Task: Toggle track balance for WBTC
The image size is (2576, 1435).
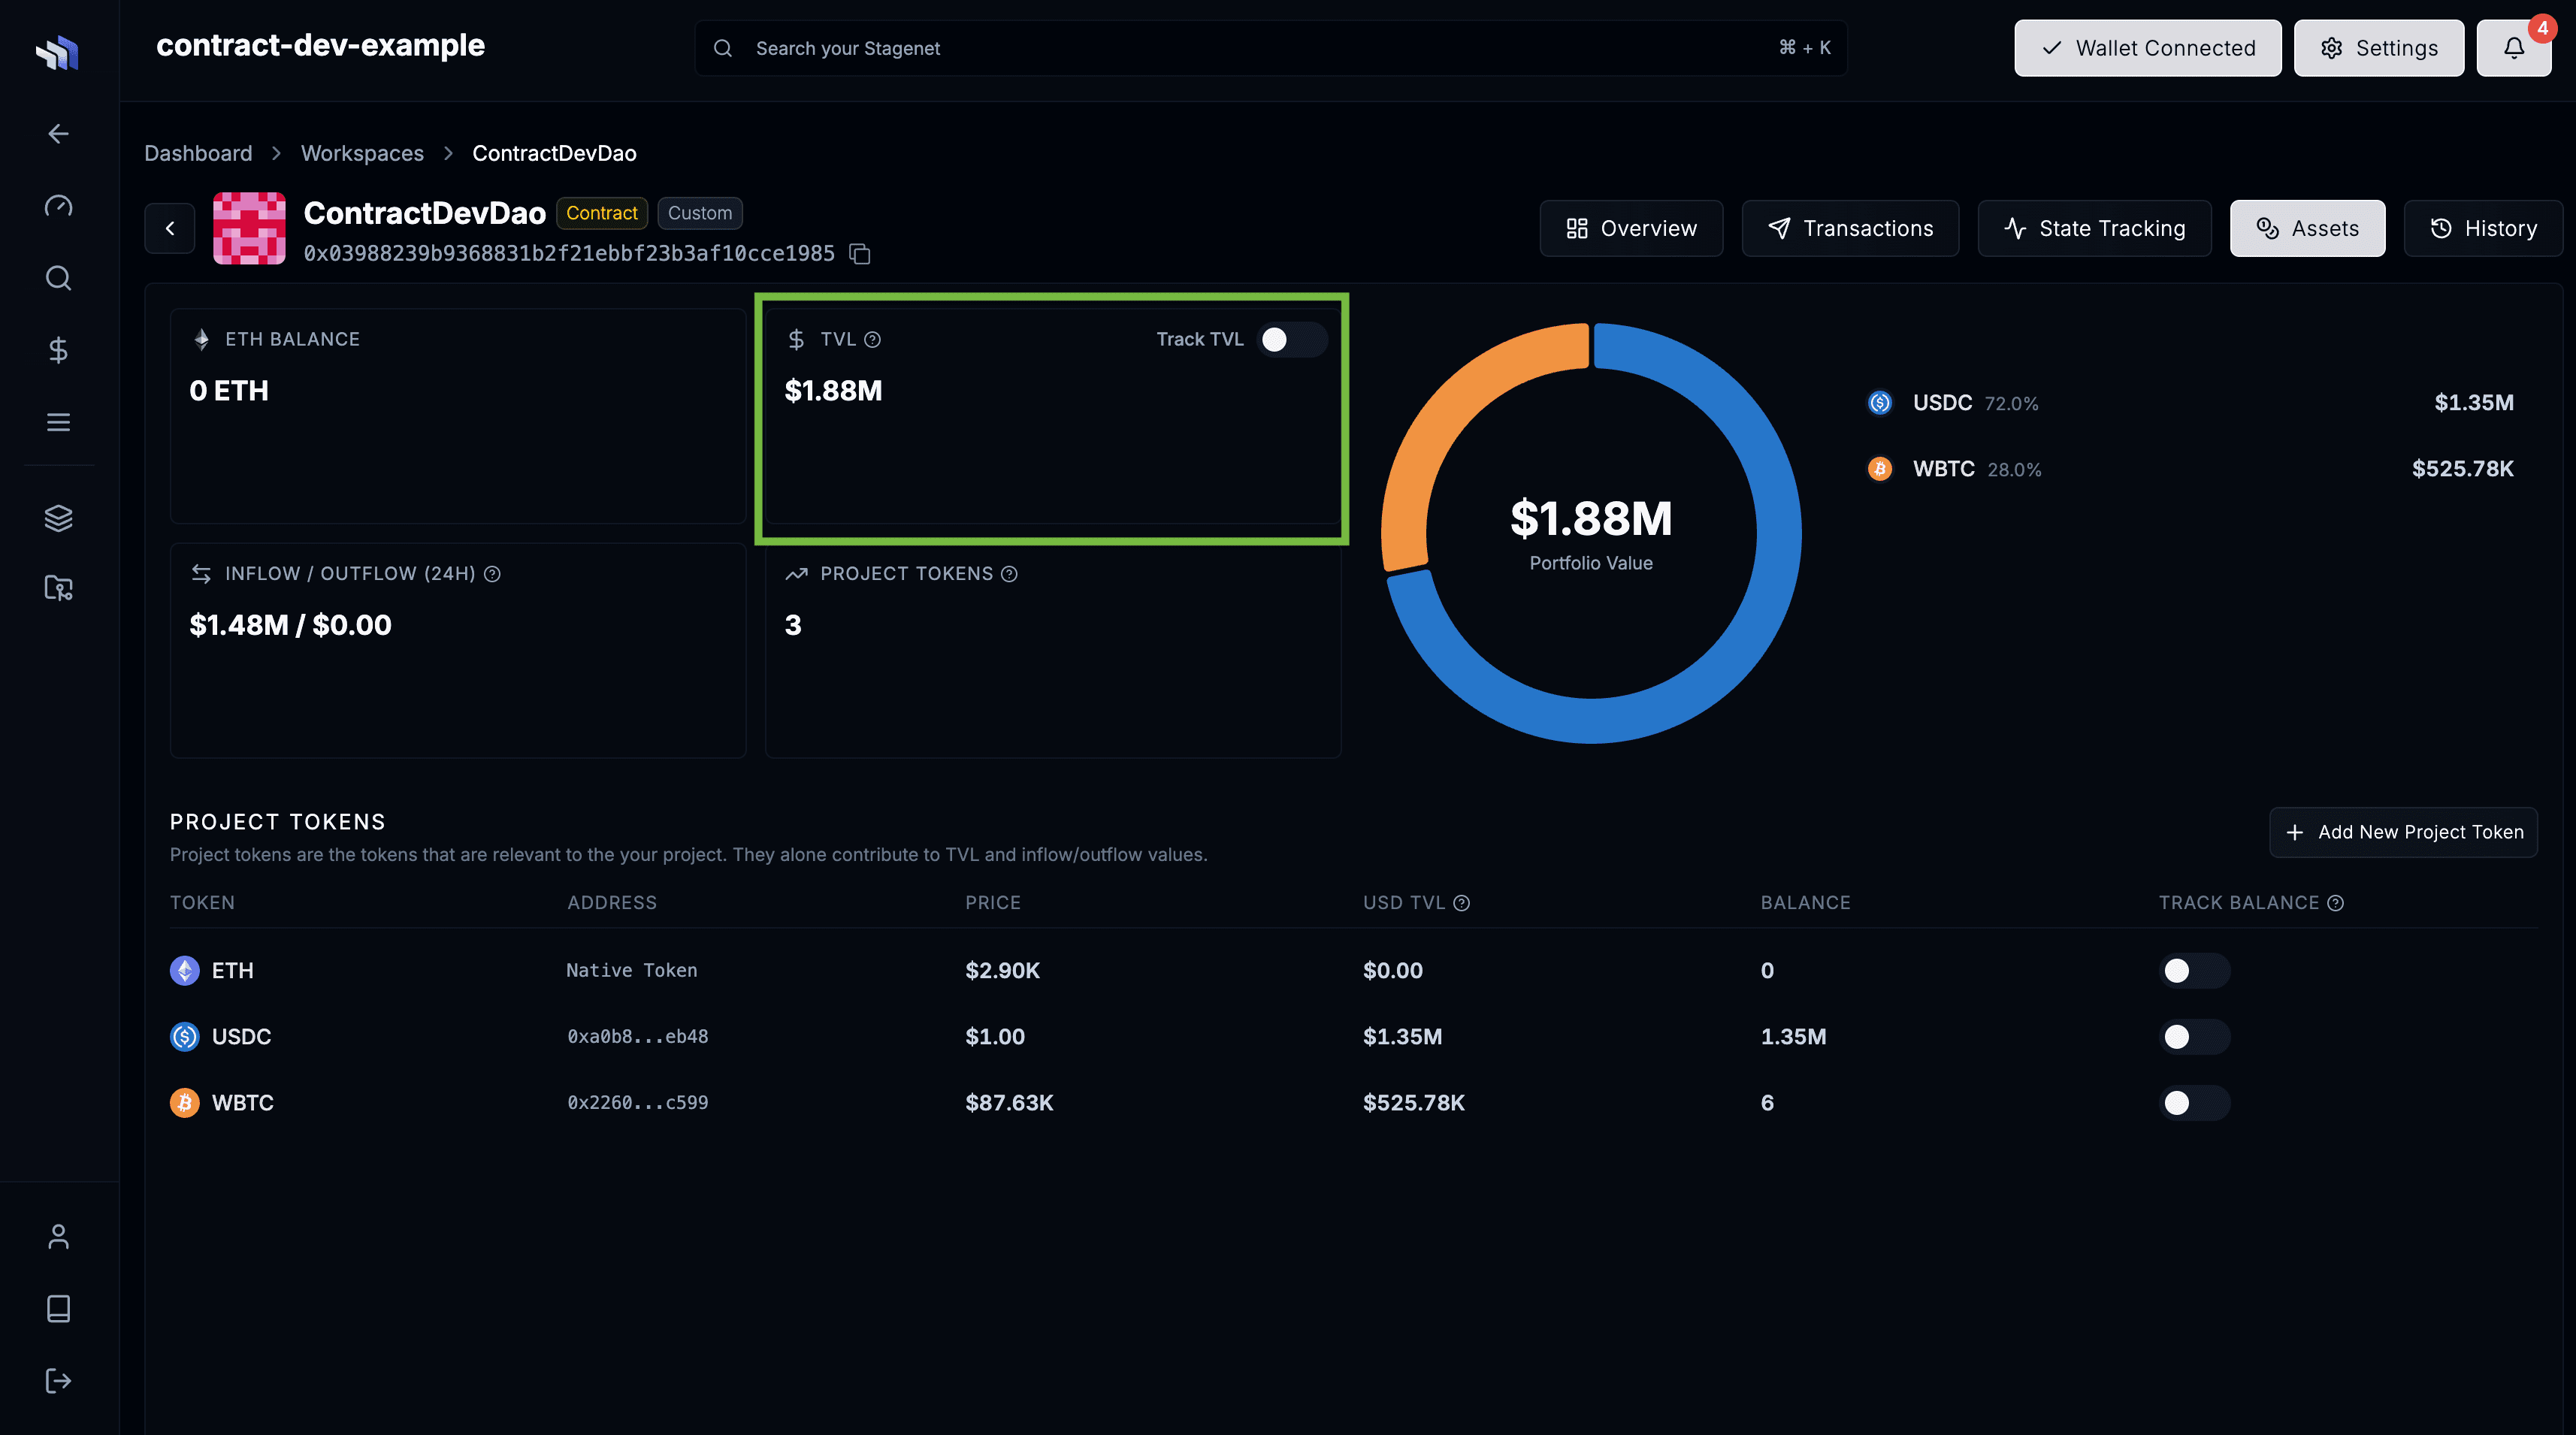Action: [x=2194, y=1103]
